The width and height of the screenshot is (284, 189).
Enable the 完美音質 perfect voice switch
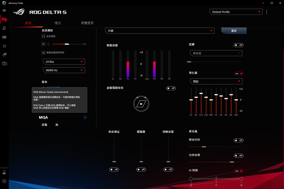239,156
